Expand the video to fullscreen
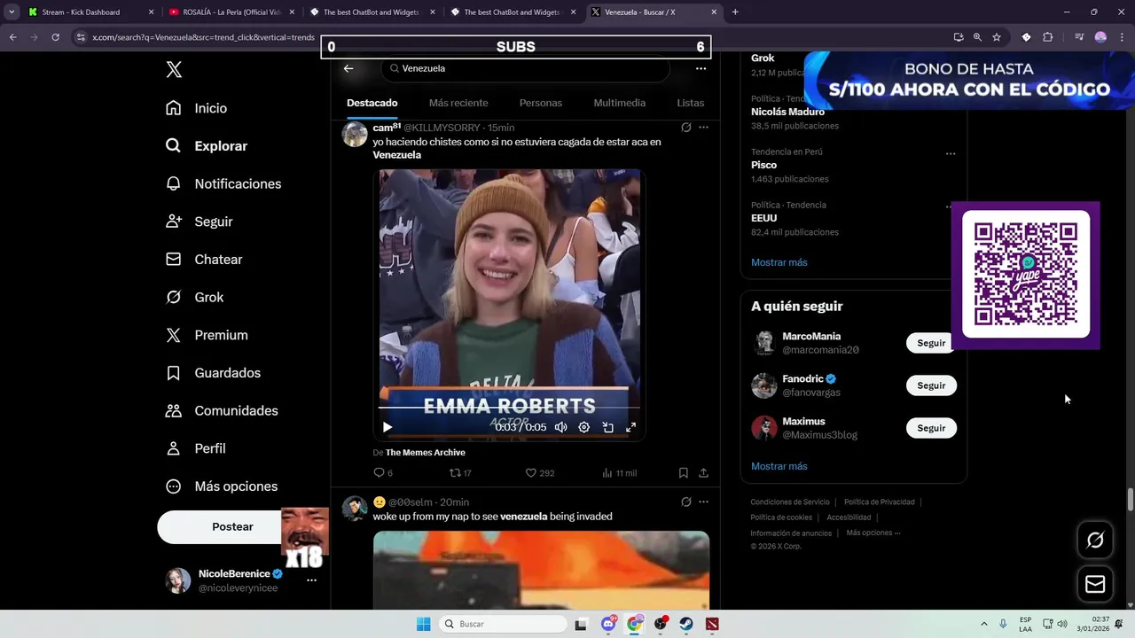The height and width of the screenshot is (638, 1135). point(630,427)
